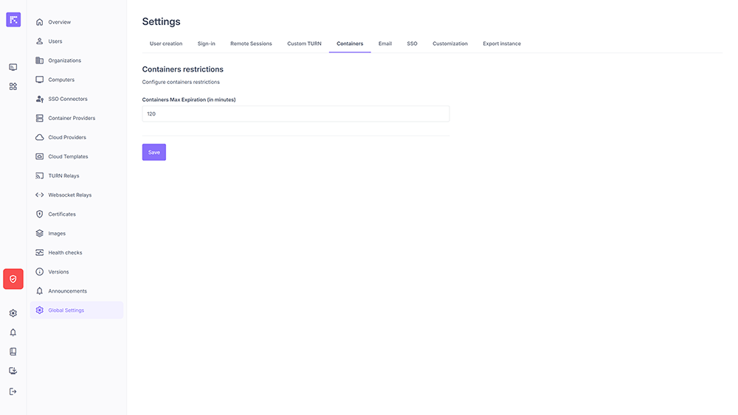Click the Save button
Image resolution: width=738 pixels, height=415 pixels.
coord(154,152)
